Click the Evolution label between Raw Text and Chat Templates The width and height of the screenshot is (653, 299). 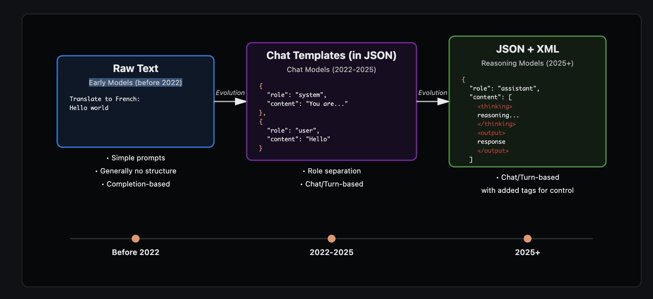pyautogui.click(x=230, y=93)
